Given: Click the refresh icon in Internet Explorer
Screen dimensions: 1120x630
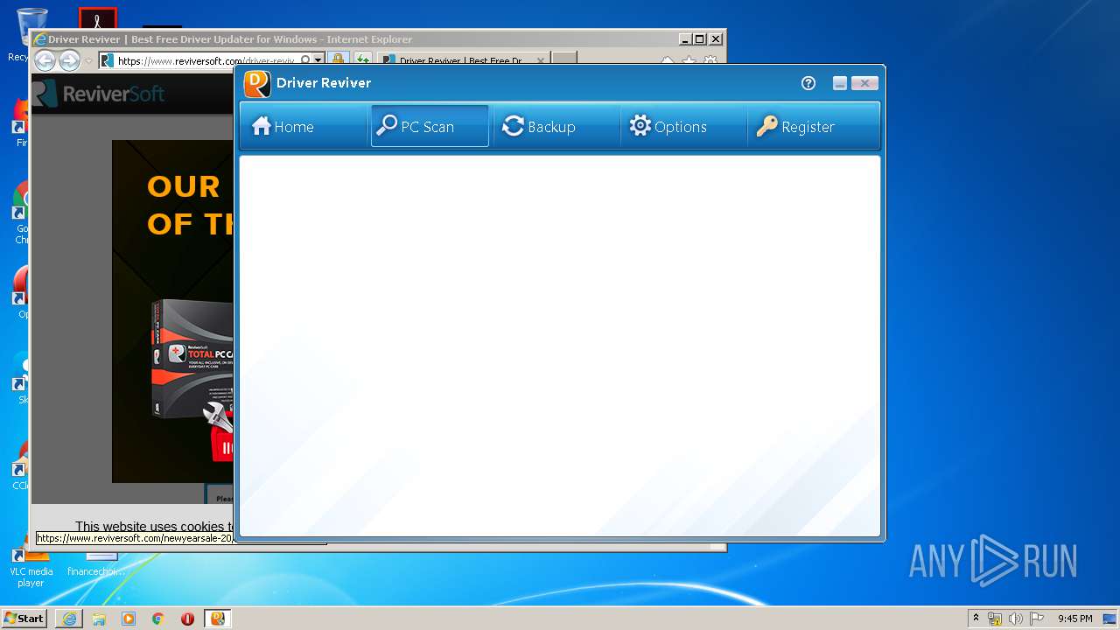Looking at the screenshot, I should pos(363,60).
